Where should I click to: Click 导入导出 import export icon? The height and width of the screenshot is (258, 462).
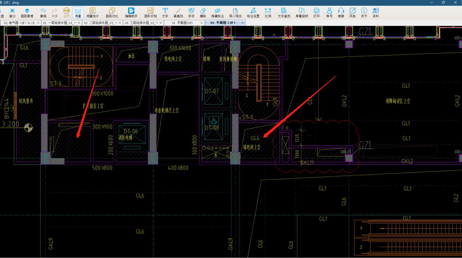(x=235, y=13)
